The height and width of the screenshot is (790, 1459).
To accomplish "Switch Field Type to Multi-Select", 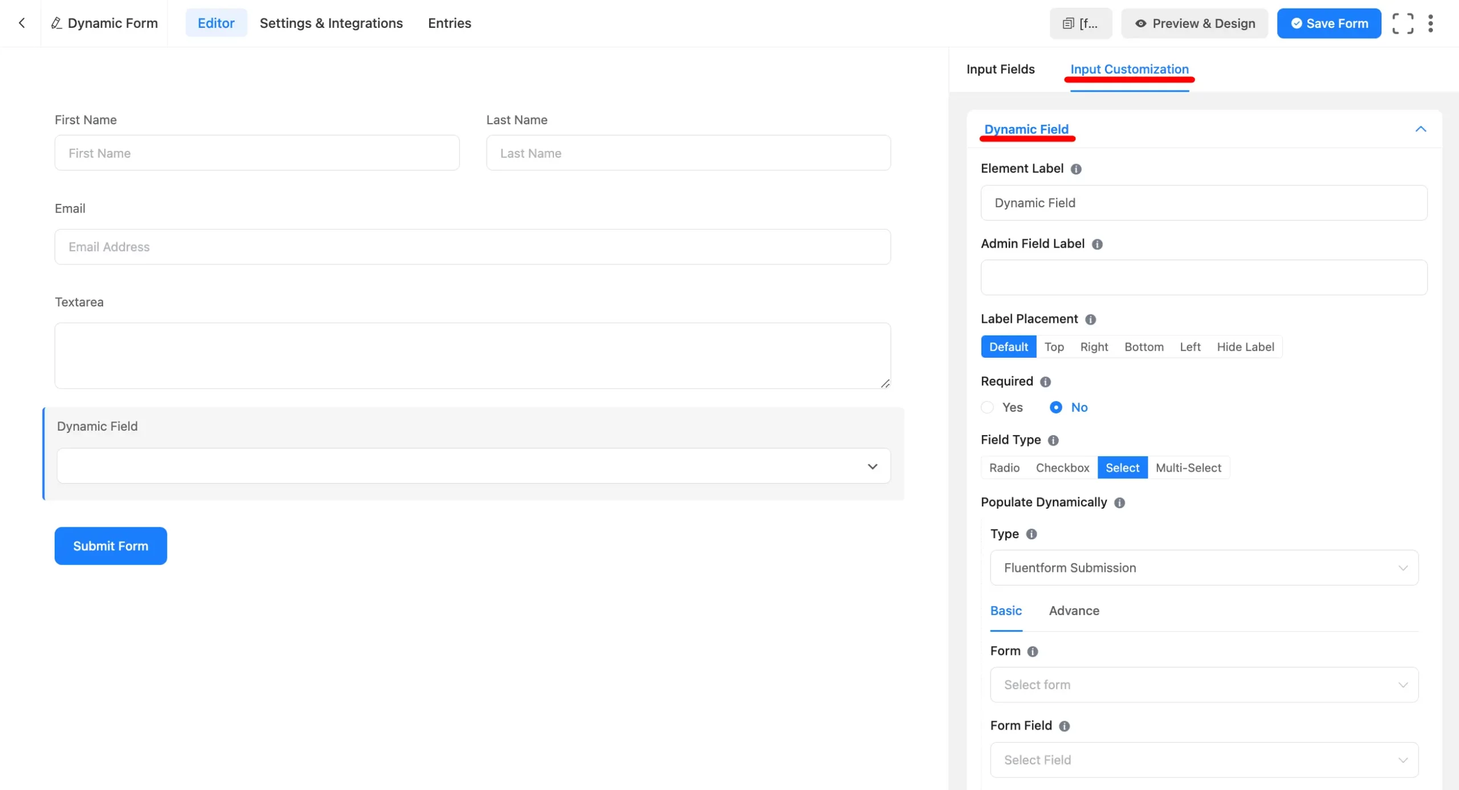I will tap(1189, 467).
